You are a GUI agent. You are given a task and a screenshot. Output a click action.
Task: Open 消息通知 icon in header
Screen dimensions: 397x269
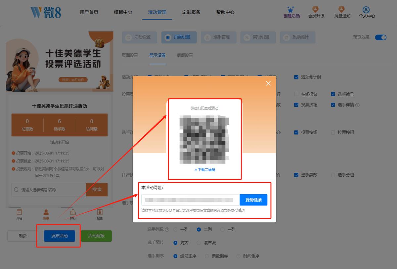pos(341,9)
